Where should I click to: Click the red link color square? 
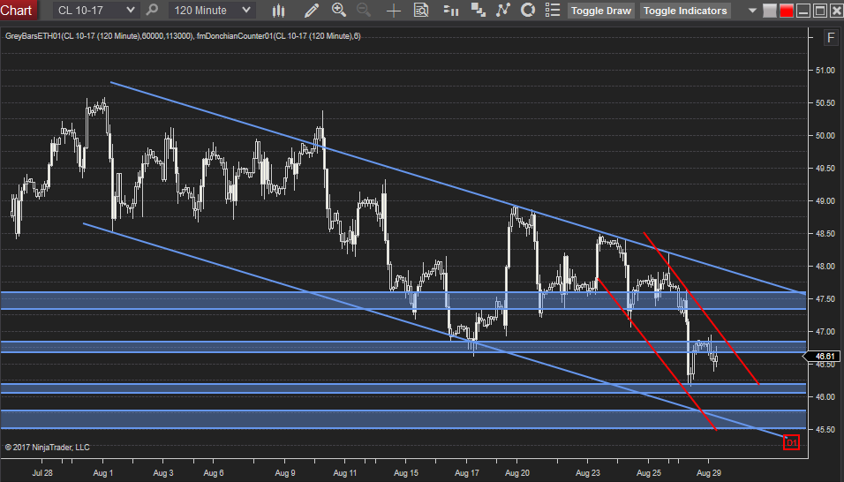(x=787, y=11)
